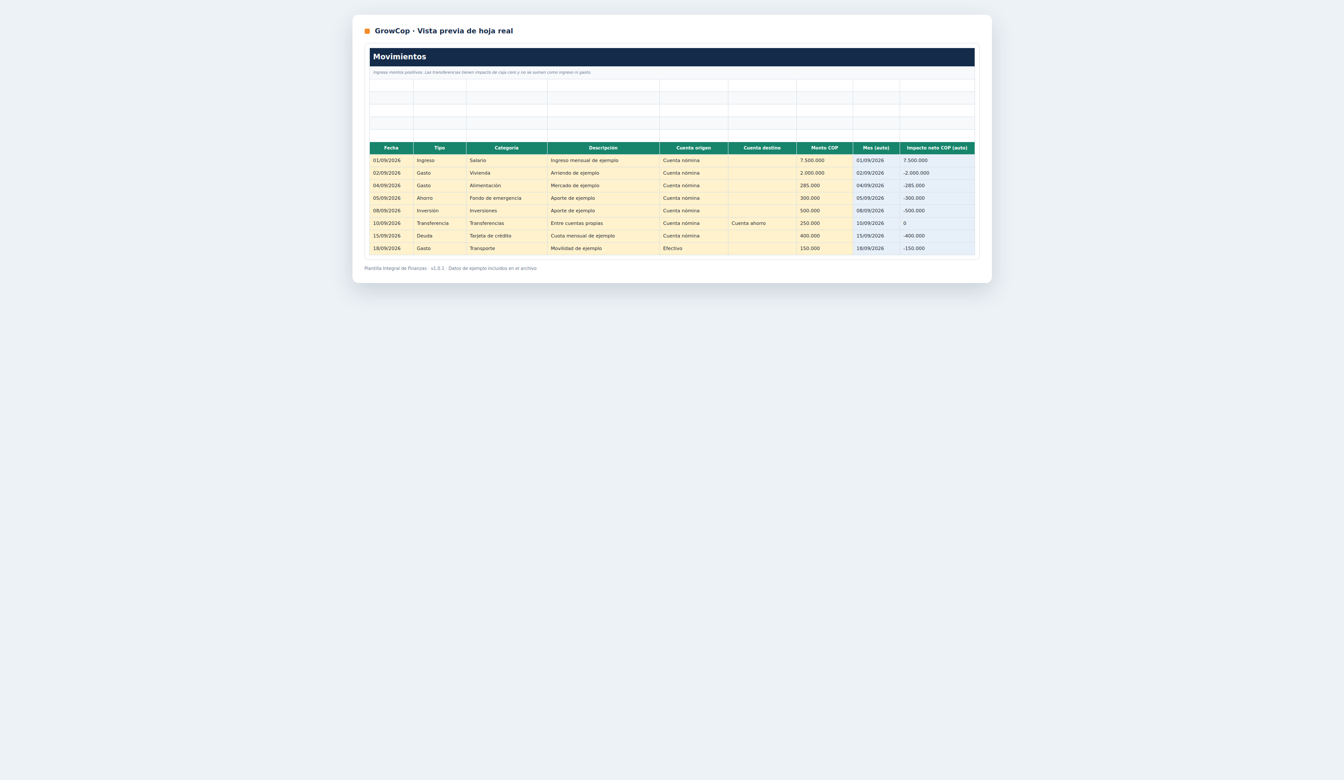This screenshot has width=1344, height=780.
Task: Click the orange GrowCop logo square
Action: [367, 32]
